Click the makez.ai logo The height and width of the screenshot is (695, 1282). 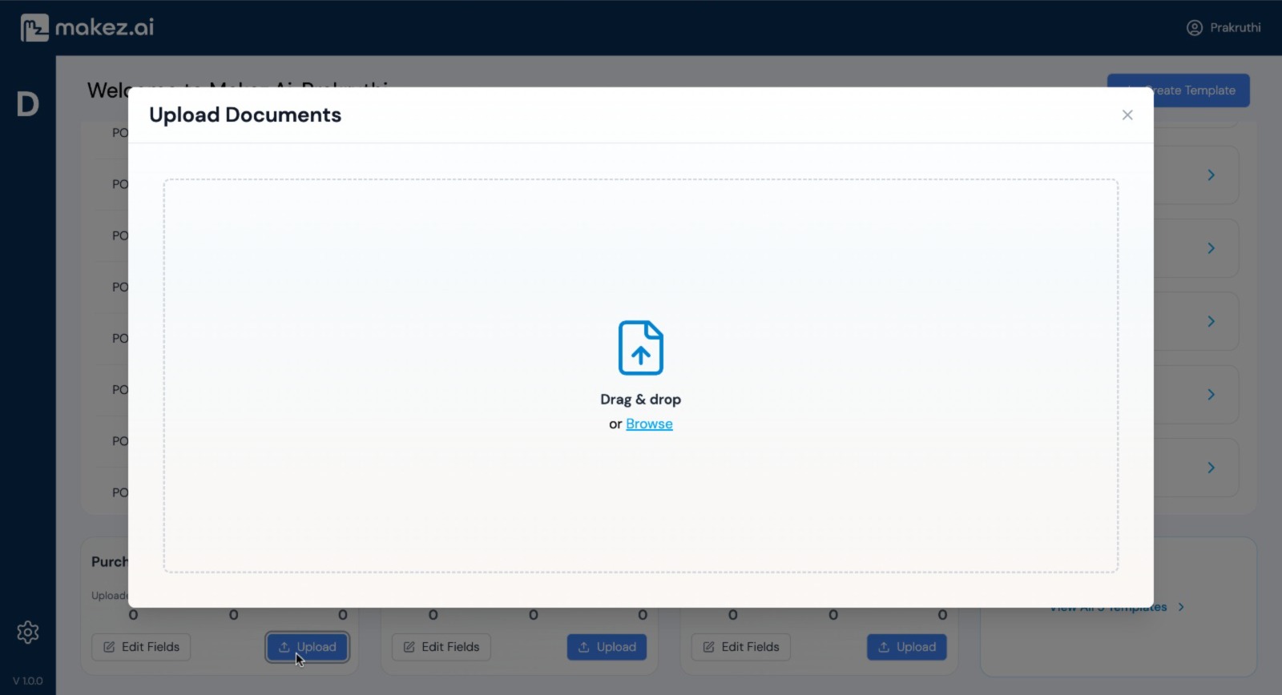pos(87,28)
